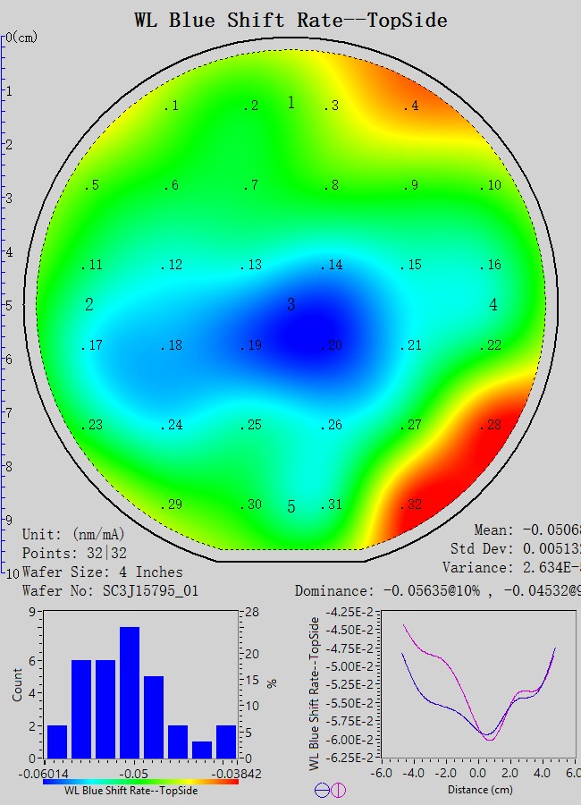Click the magenta vertical-line circle profile icon

(338, 790)
